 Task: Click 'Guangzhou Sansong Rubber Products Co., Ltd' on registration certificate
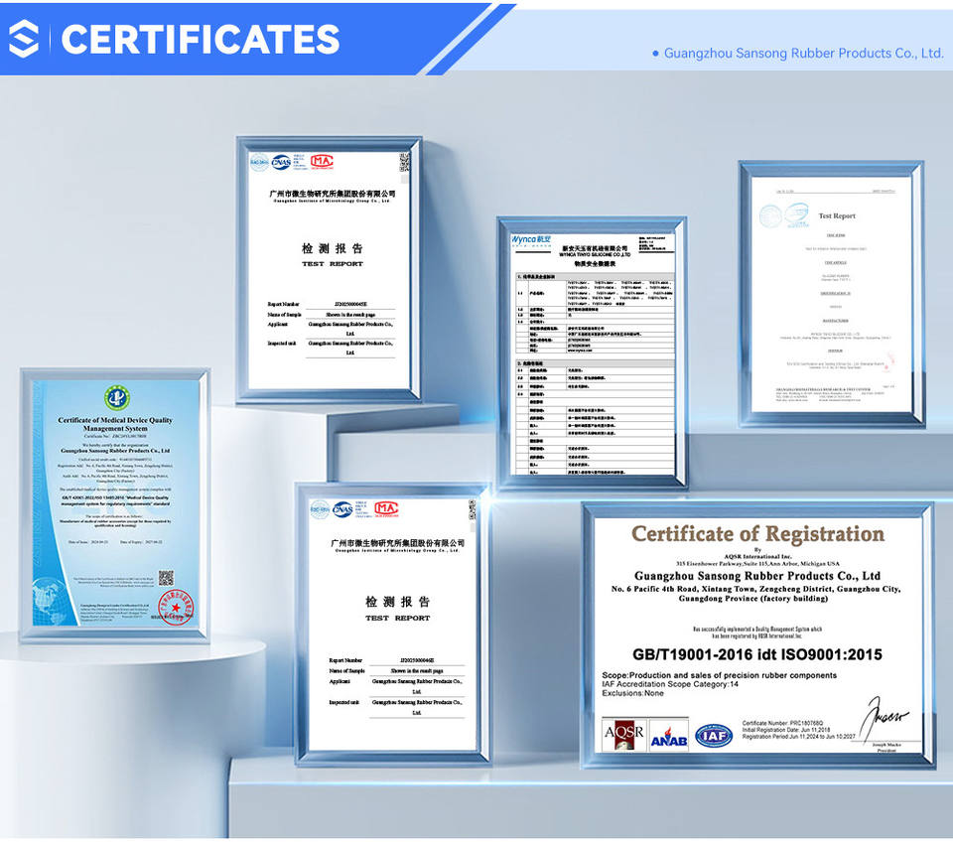click(757, 576)
